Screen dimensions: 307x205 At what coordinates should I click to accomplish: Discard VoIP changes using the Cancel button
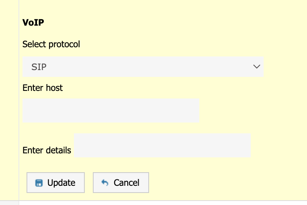coord(121,183)
